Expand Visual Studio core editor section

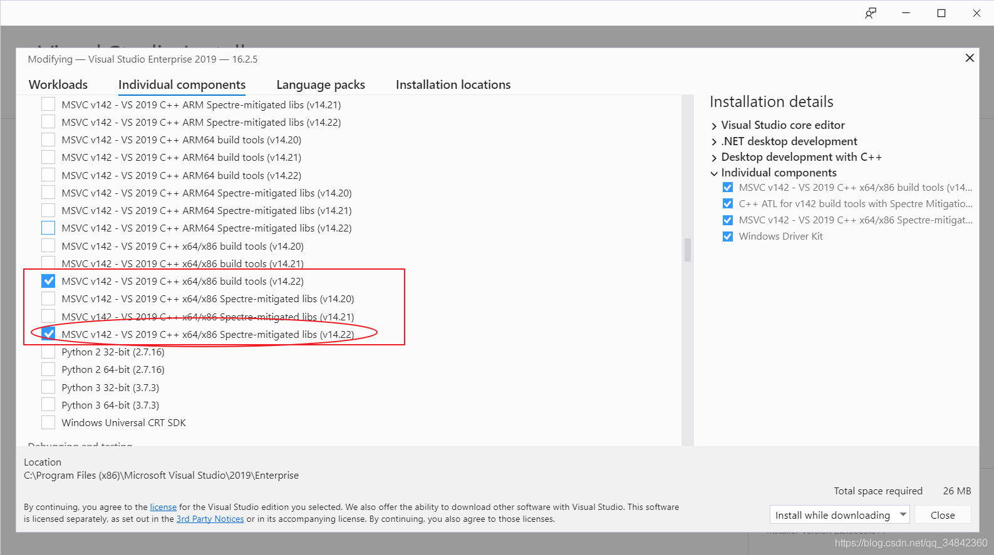tap(714, 126)
